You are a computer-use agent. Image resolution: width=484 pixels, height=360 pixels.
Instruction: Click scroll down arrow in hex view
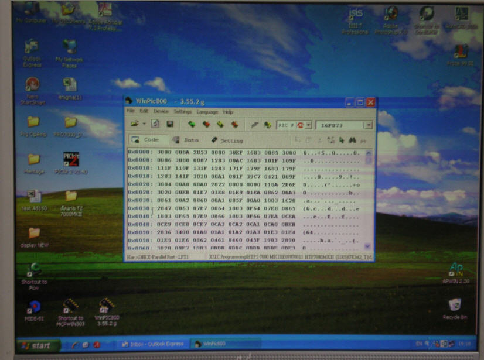(367, 246)
